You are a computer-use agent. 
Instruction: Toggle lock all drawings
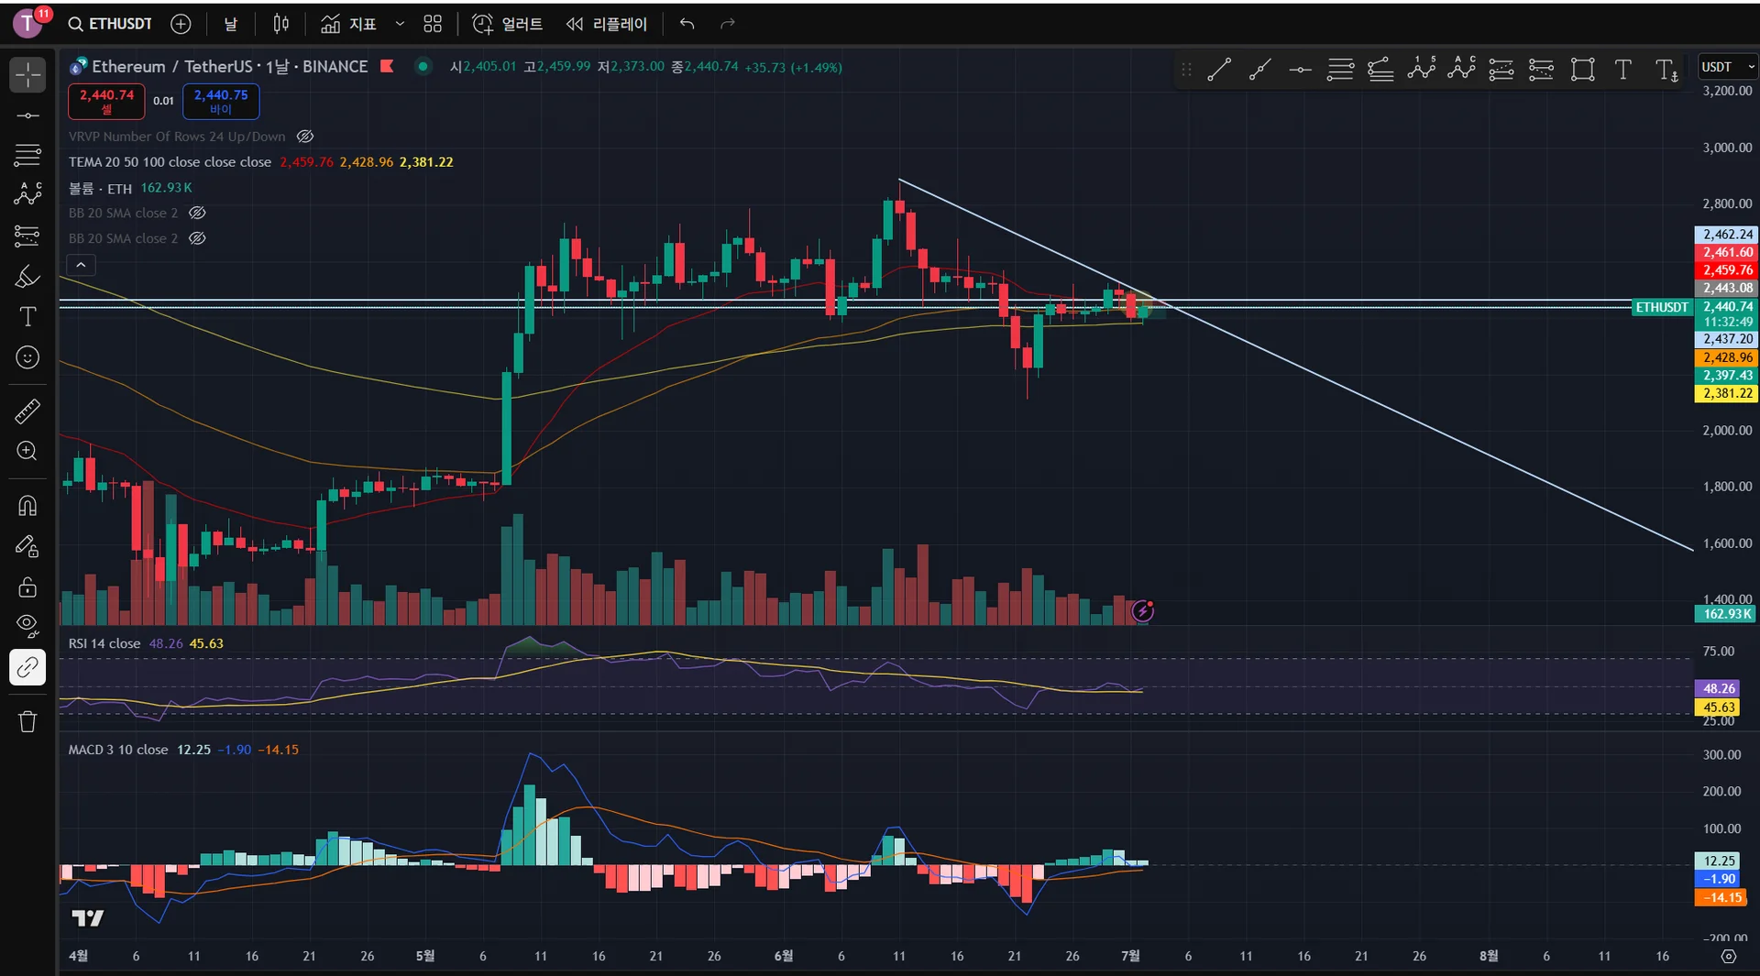27,587
